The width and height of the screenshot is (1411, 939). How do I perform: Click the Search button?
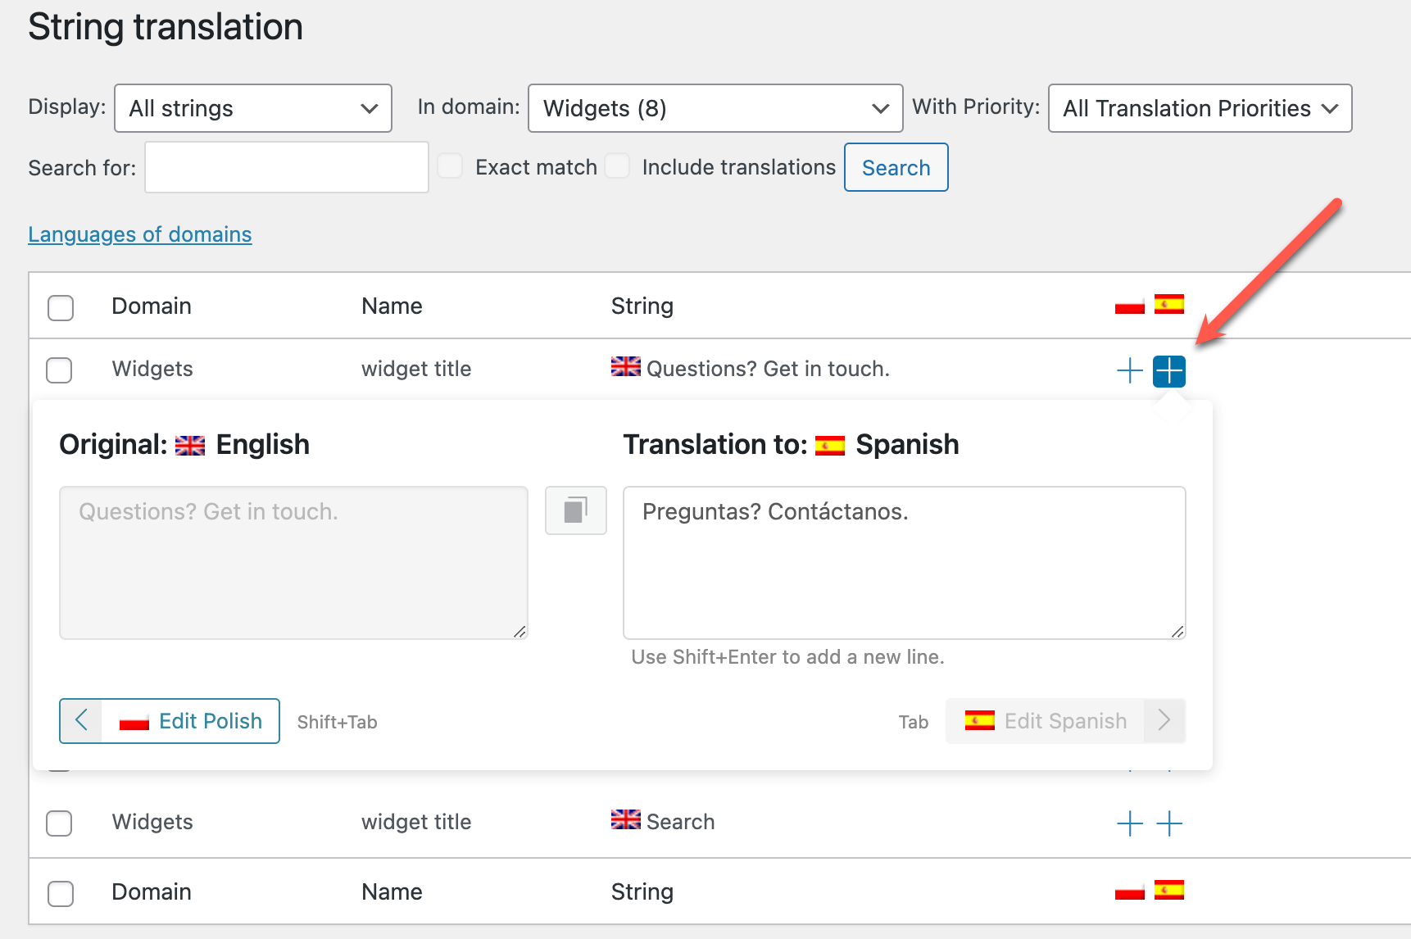coord(896,167)
